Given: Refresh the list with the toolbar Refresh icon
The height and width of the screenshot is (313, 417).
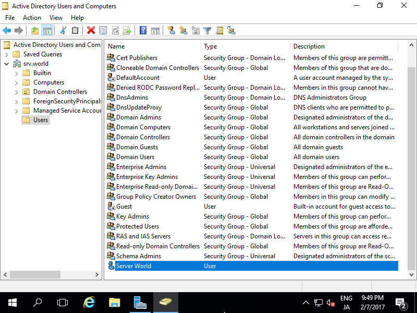Looking at the screenshot, I should [115, 31].
